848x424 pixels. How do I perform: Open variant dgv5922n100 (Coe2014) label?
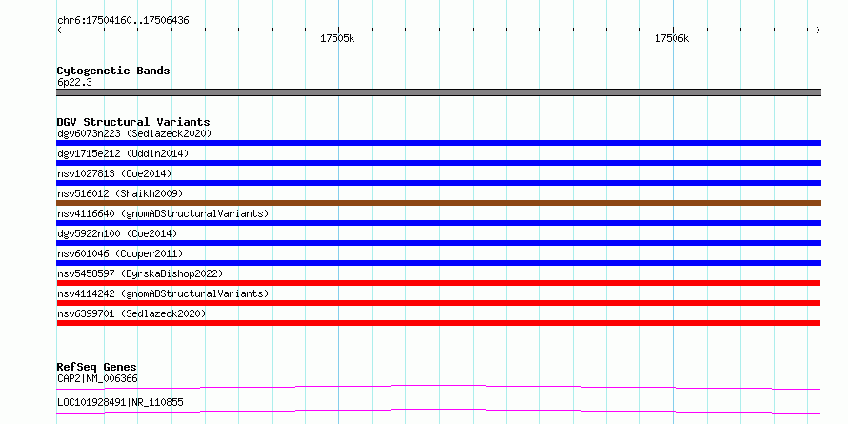tap(117, 233)
